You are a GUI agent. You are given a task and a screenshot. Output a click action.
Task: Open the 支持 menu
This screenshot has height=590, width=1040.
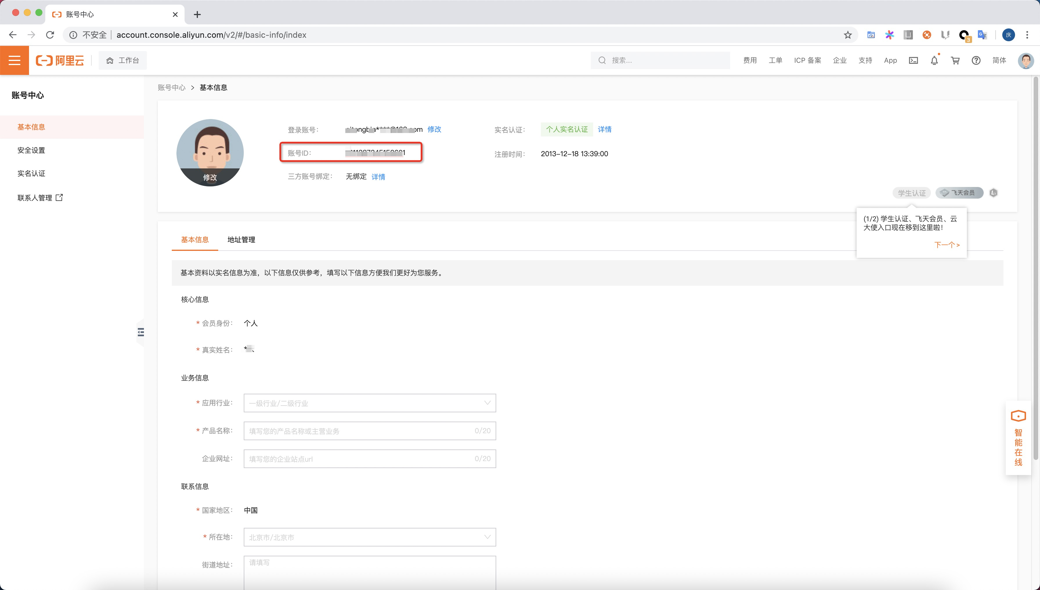pos(865,60)
